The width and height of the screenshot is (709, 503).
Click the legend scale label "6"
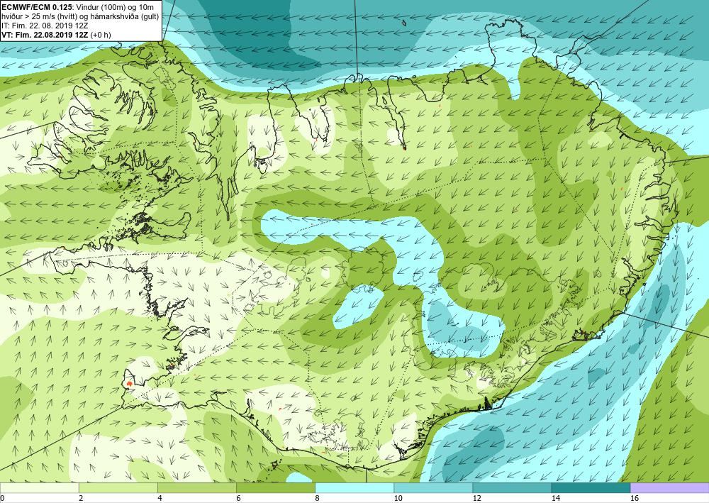238,498
